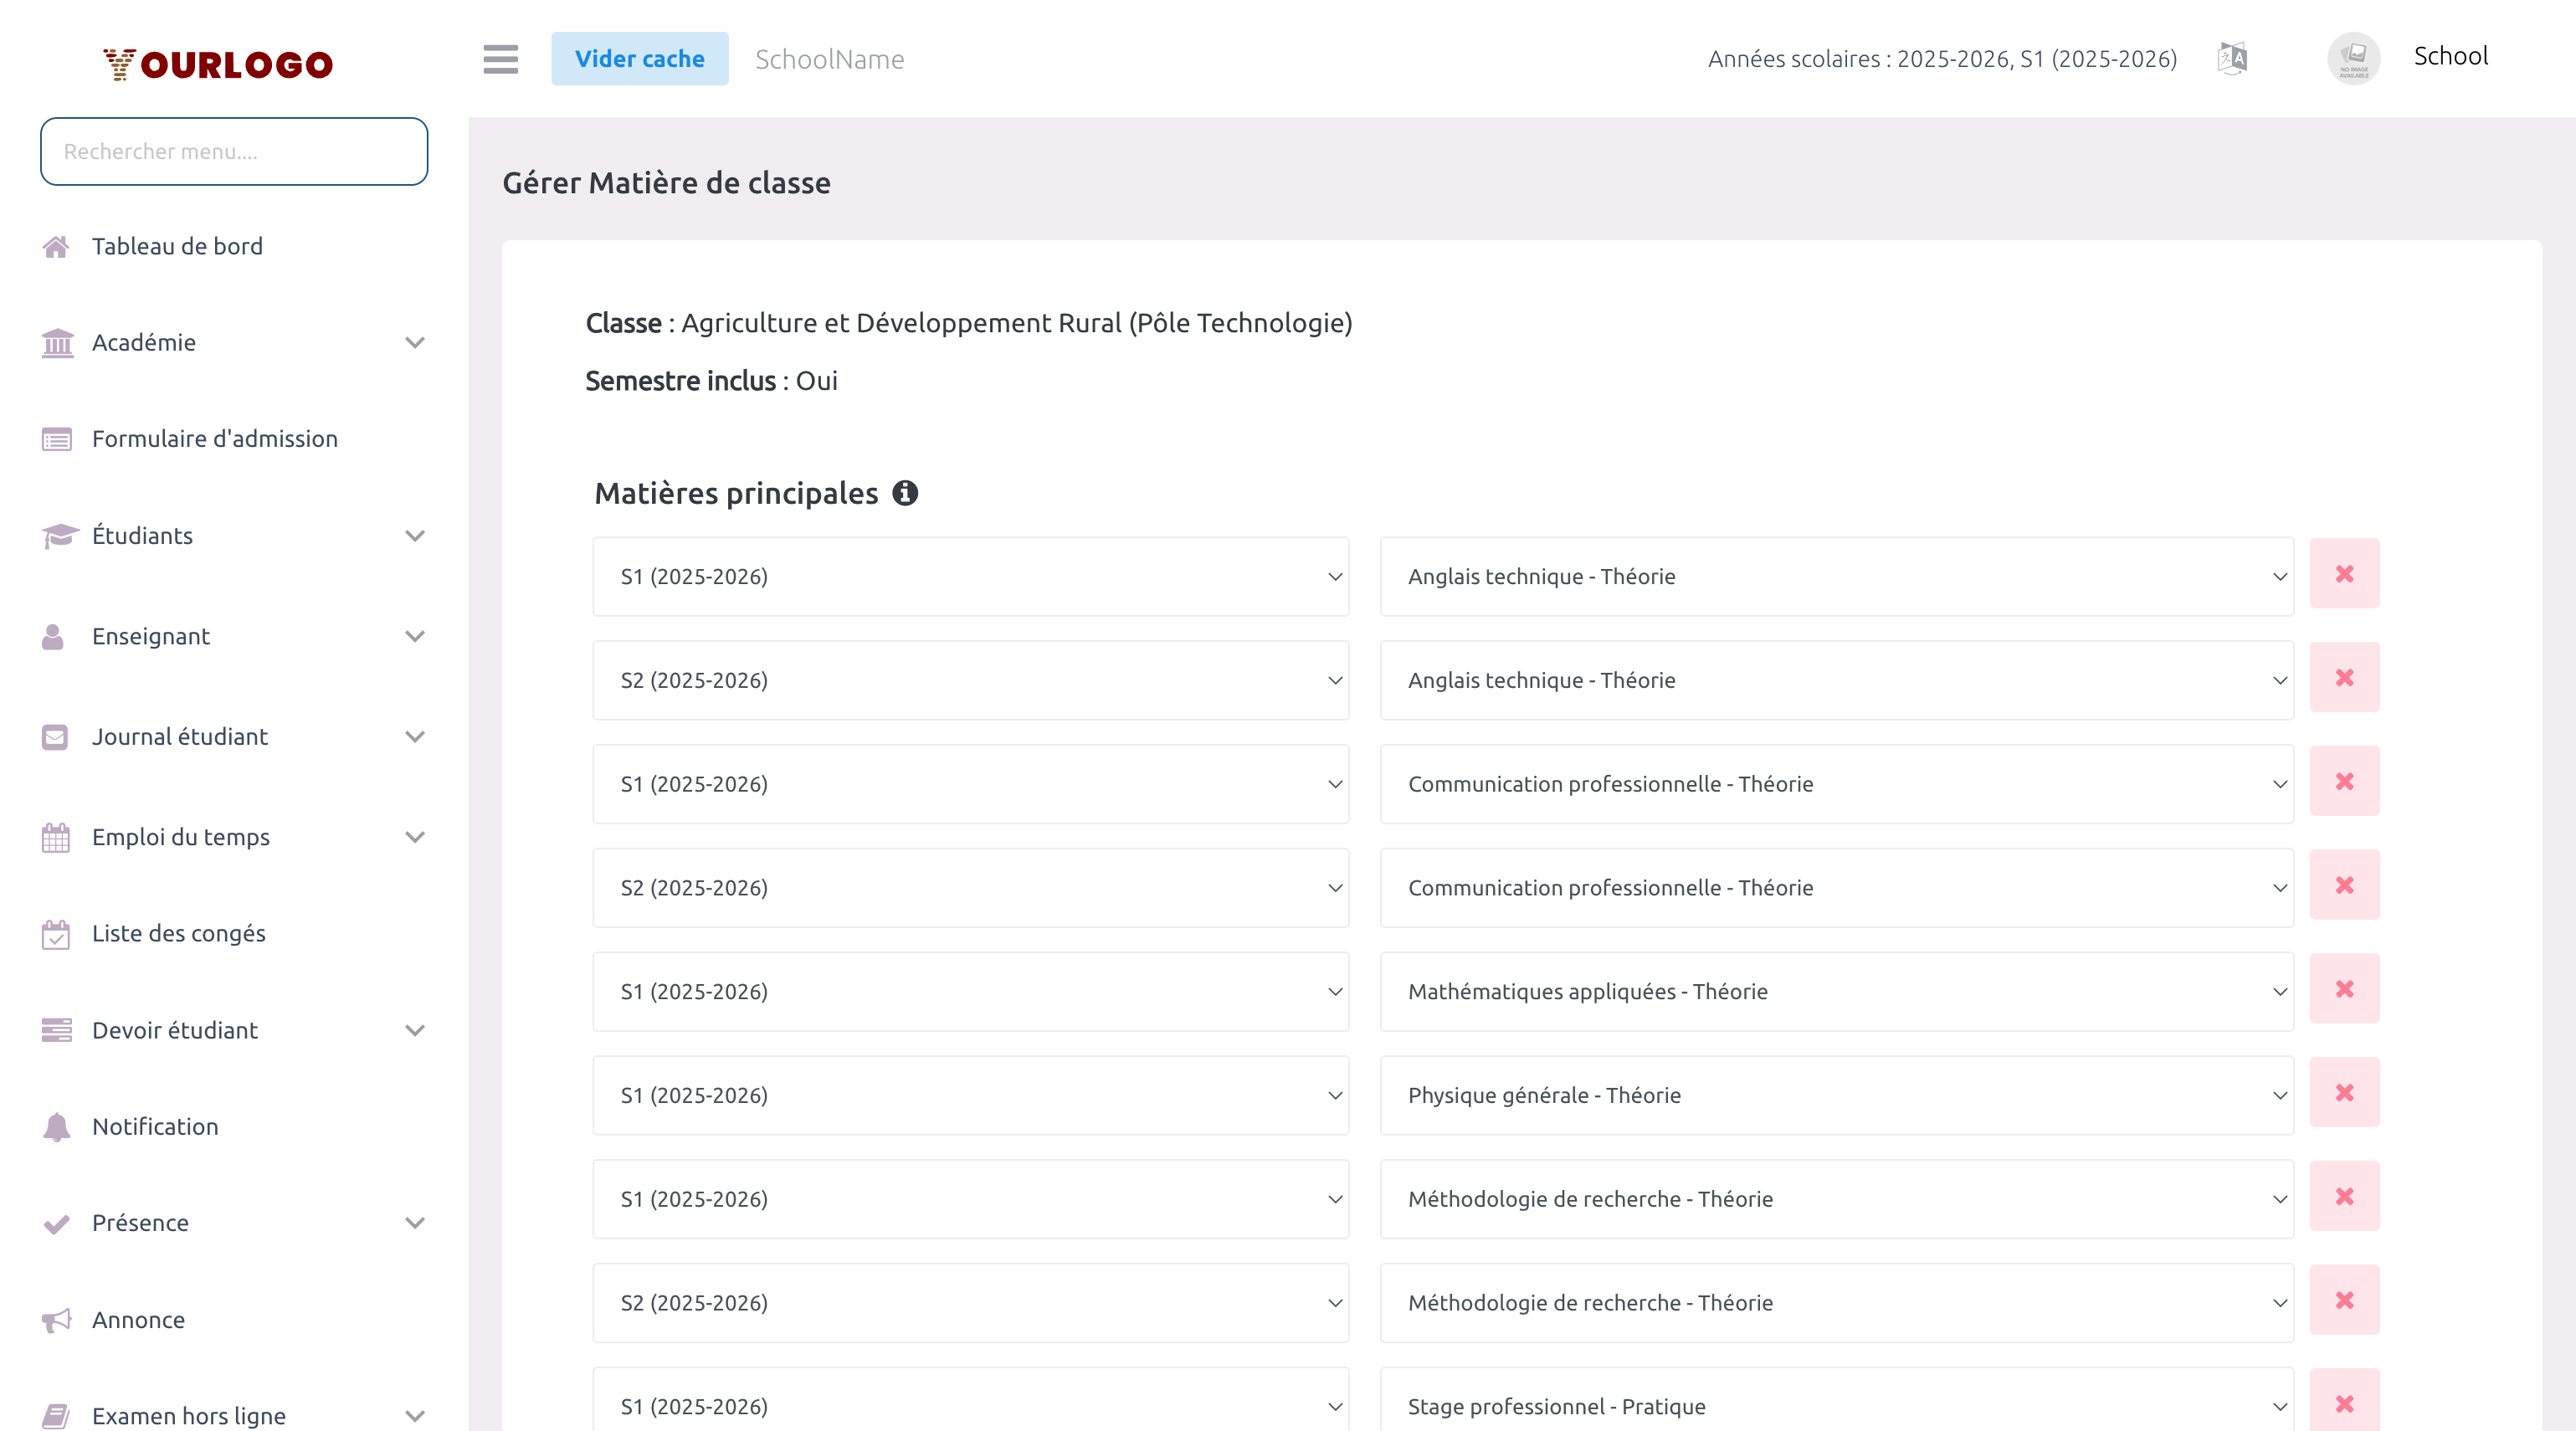Open Formulaire d'admission link
Viewport: 2576px width, 1431px height.
[214, 439]
